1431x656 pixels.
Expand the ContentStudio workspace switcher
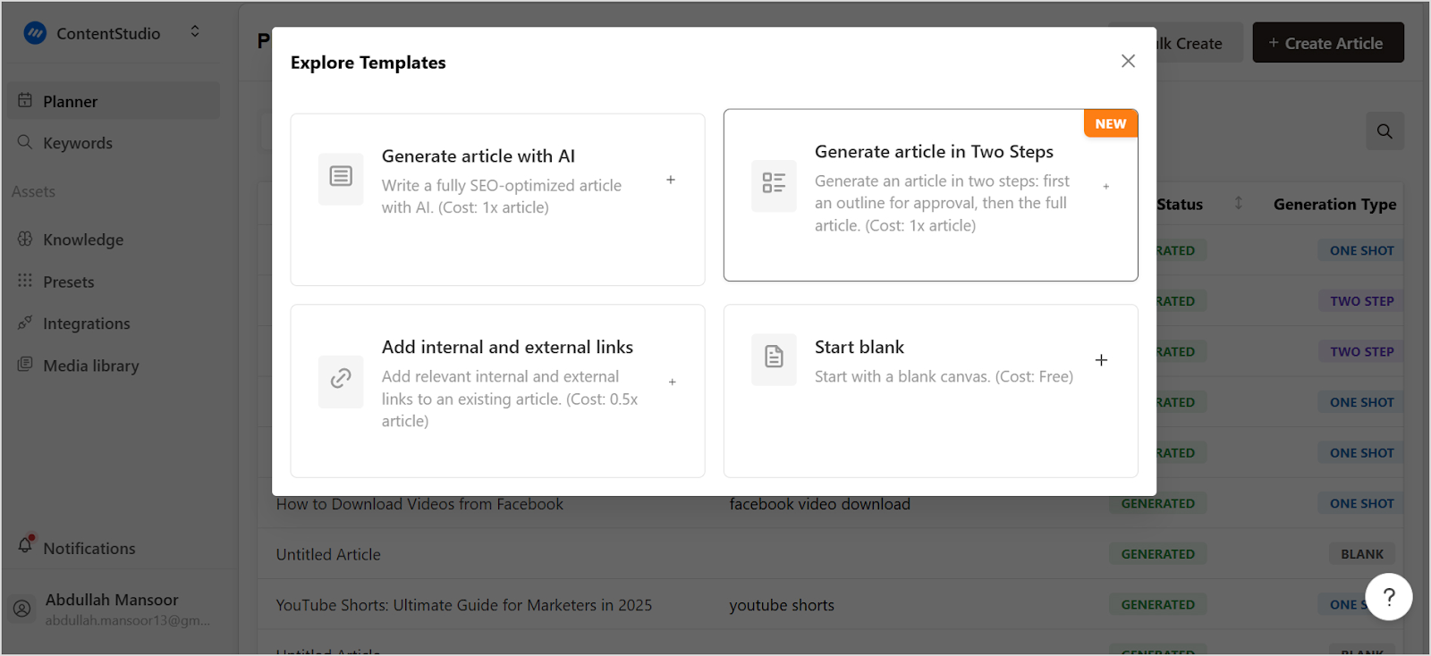tap(195, 32)
